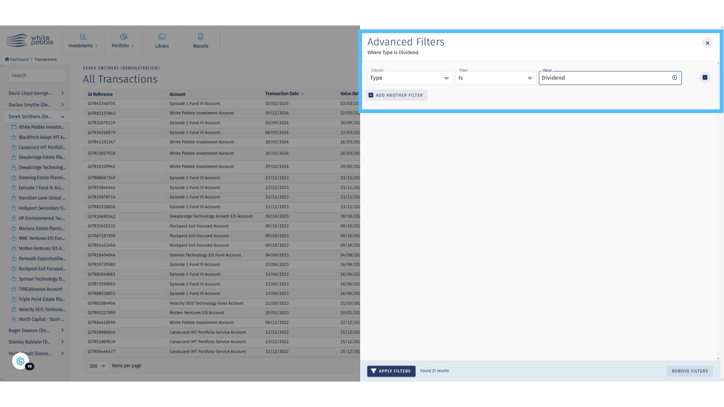Screen dimensions: 724x407
Task: Open the Library section
Action: (162, 41)
